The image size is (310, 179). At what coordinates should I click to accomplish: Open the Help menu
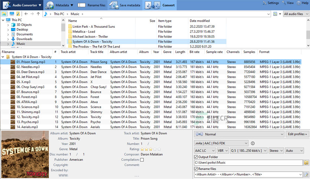point(303,3)
